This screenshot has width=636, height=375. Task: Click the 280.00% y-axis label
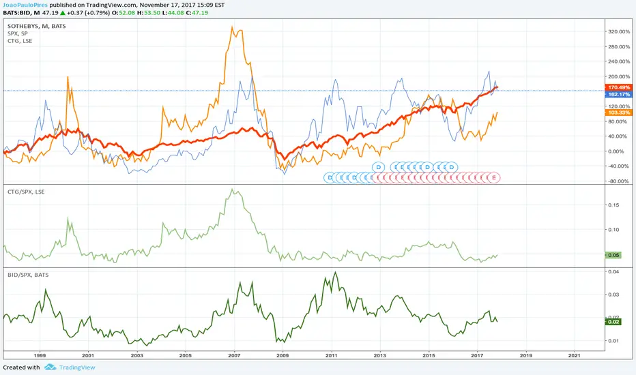[619, 46]
